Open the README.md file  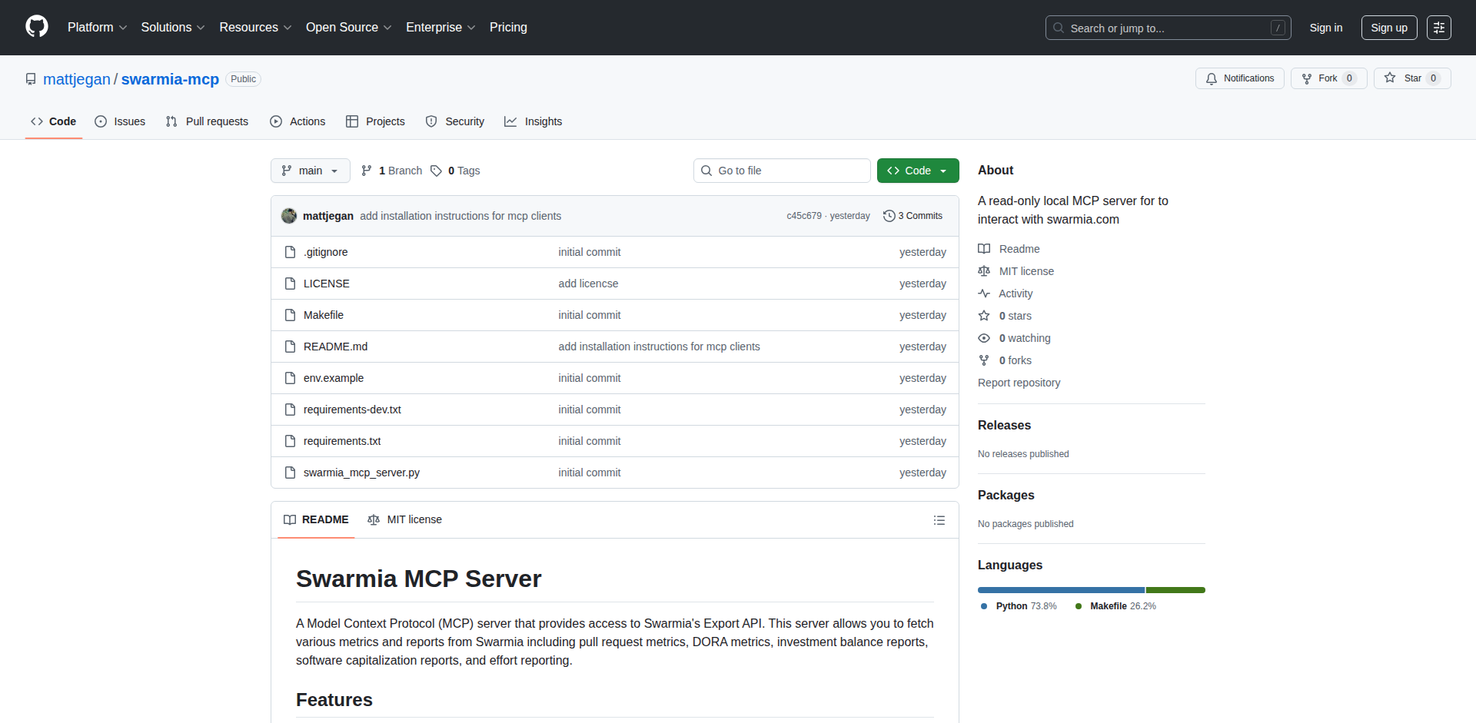point(335,347)
